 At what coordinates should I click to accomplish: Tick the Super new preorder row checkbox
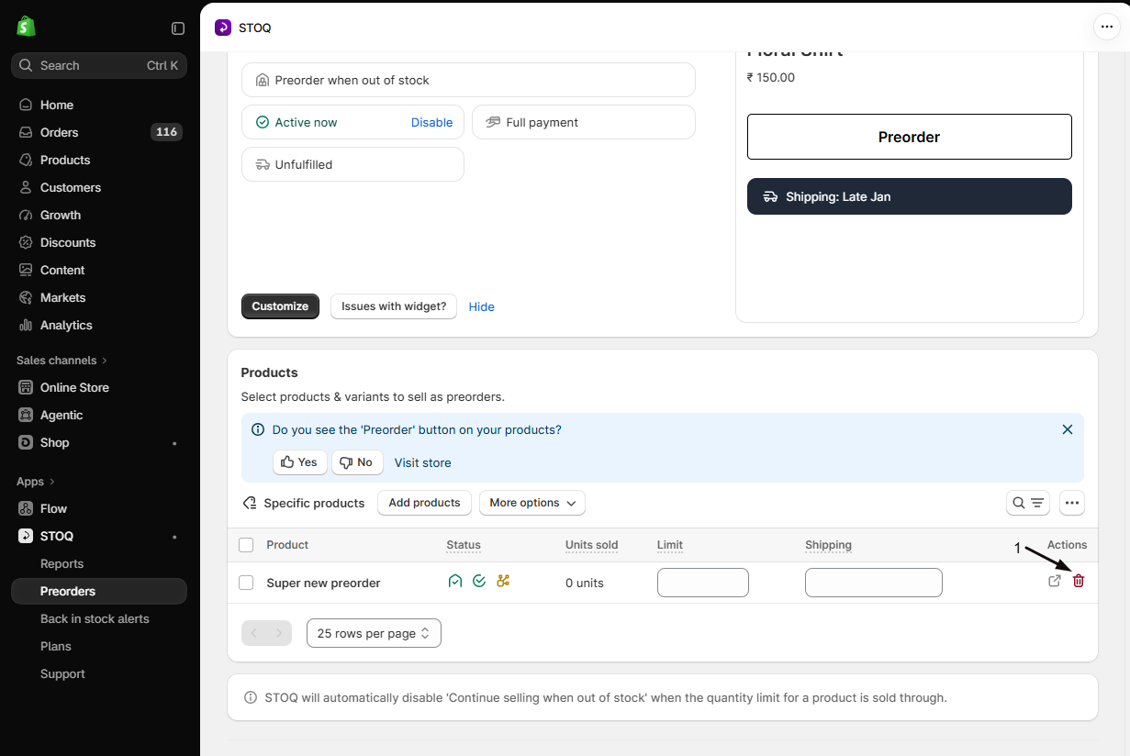pos(246,583)
